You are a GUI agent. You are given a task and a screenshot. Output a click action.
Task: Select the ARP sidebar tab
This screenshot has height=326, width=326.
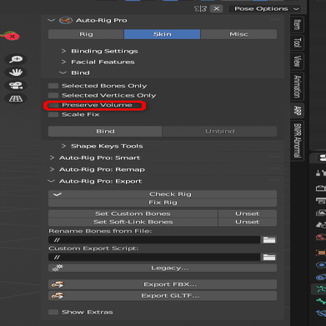(x=297, y=111)
